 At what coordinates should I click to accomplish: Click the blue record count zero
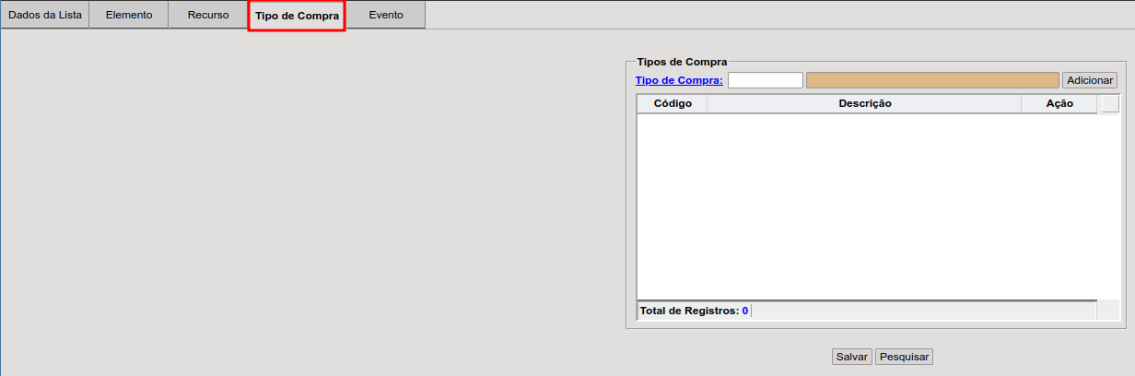pyautogui.click(x=745, y=311)
